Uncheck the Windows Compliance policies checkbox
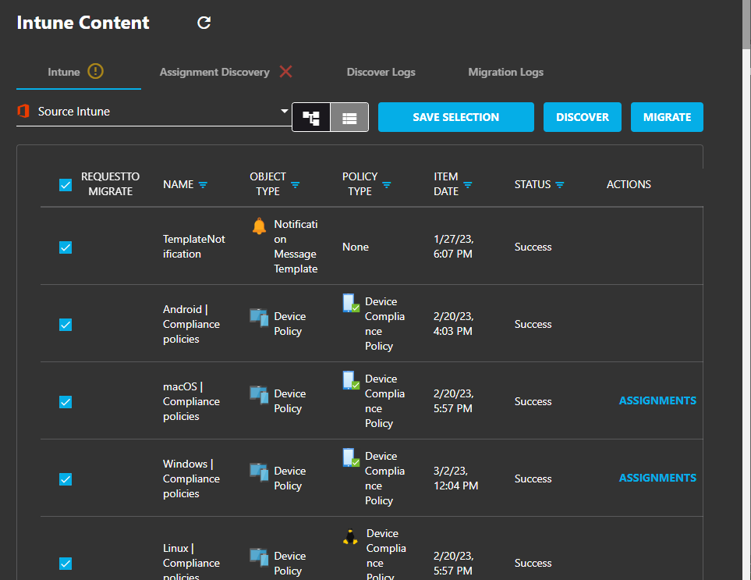This screenshot has height=580, width=751. pyautogui.click(x=66, y=479)
